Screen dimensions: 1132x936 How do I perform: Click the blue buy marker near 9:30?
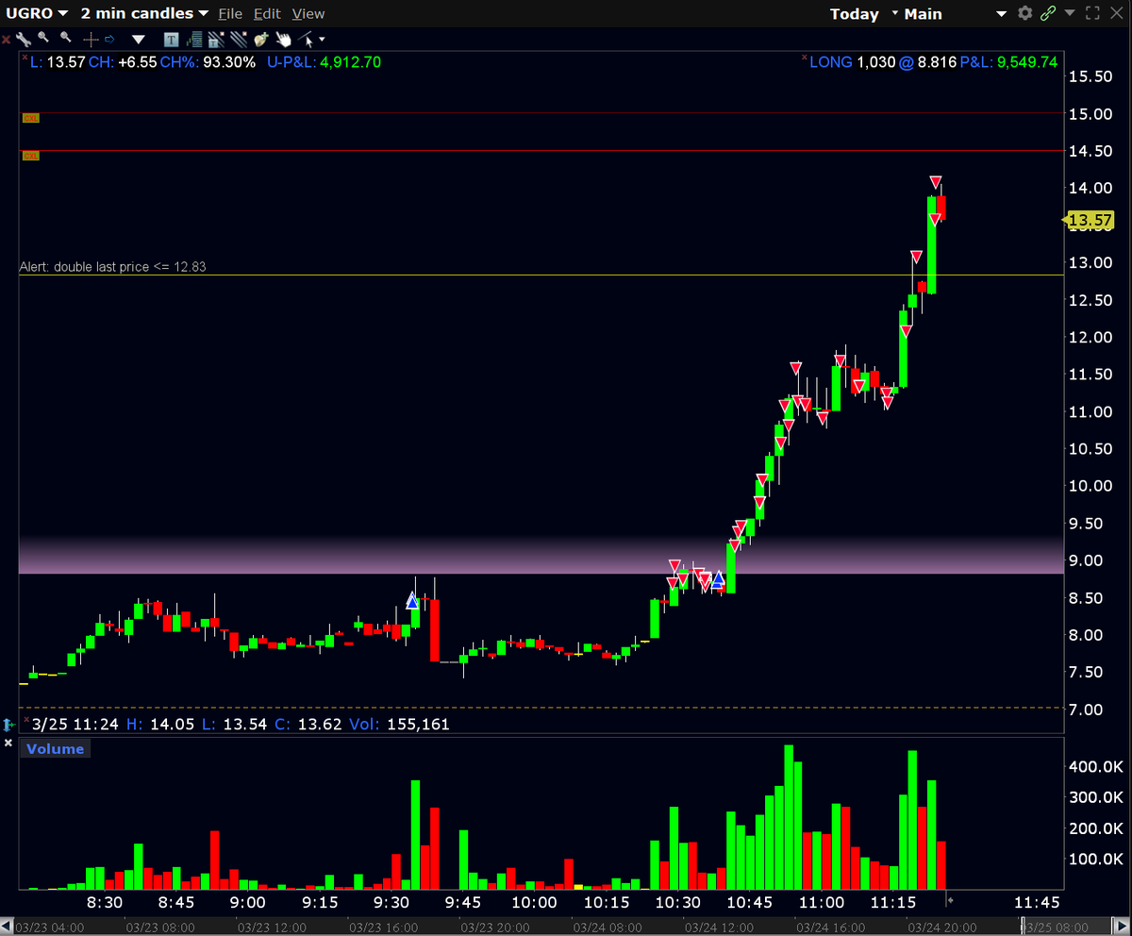tap(412, 601)
